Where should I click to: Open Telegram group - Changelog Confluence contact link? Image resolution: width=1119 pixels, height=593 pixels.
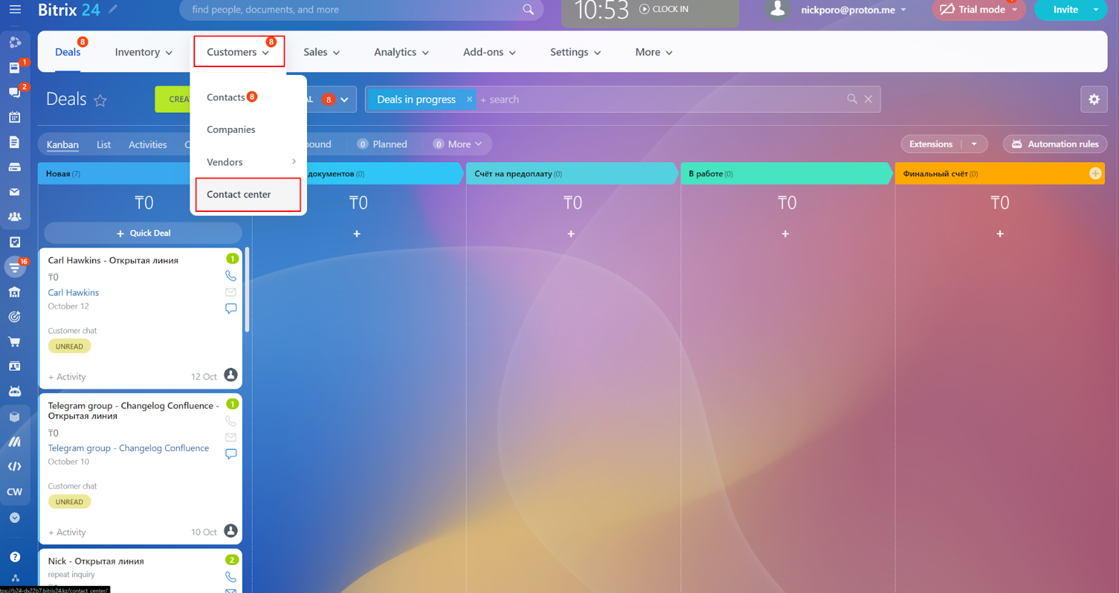tap(129, 448)
